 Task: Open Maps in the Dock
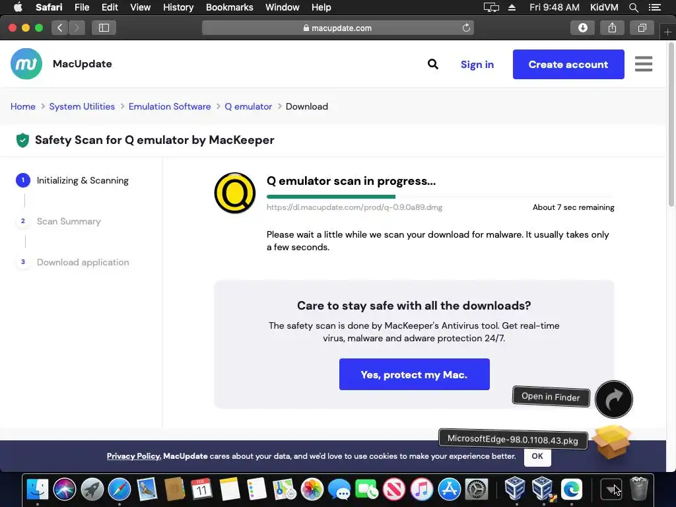(284, 489)
